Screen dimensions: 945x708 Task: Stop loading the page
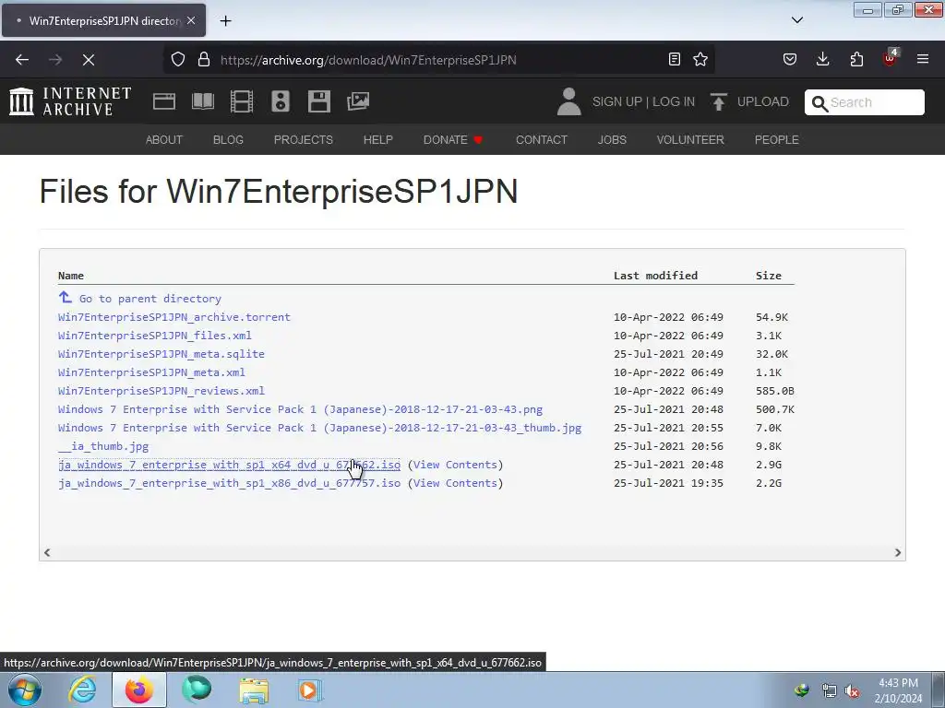click(88, 60)
